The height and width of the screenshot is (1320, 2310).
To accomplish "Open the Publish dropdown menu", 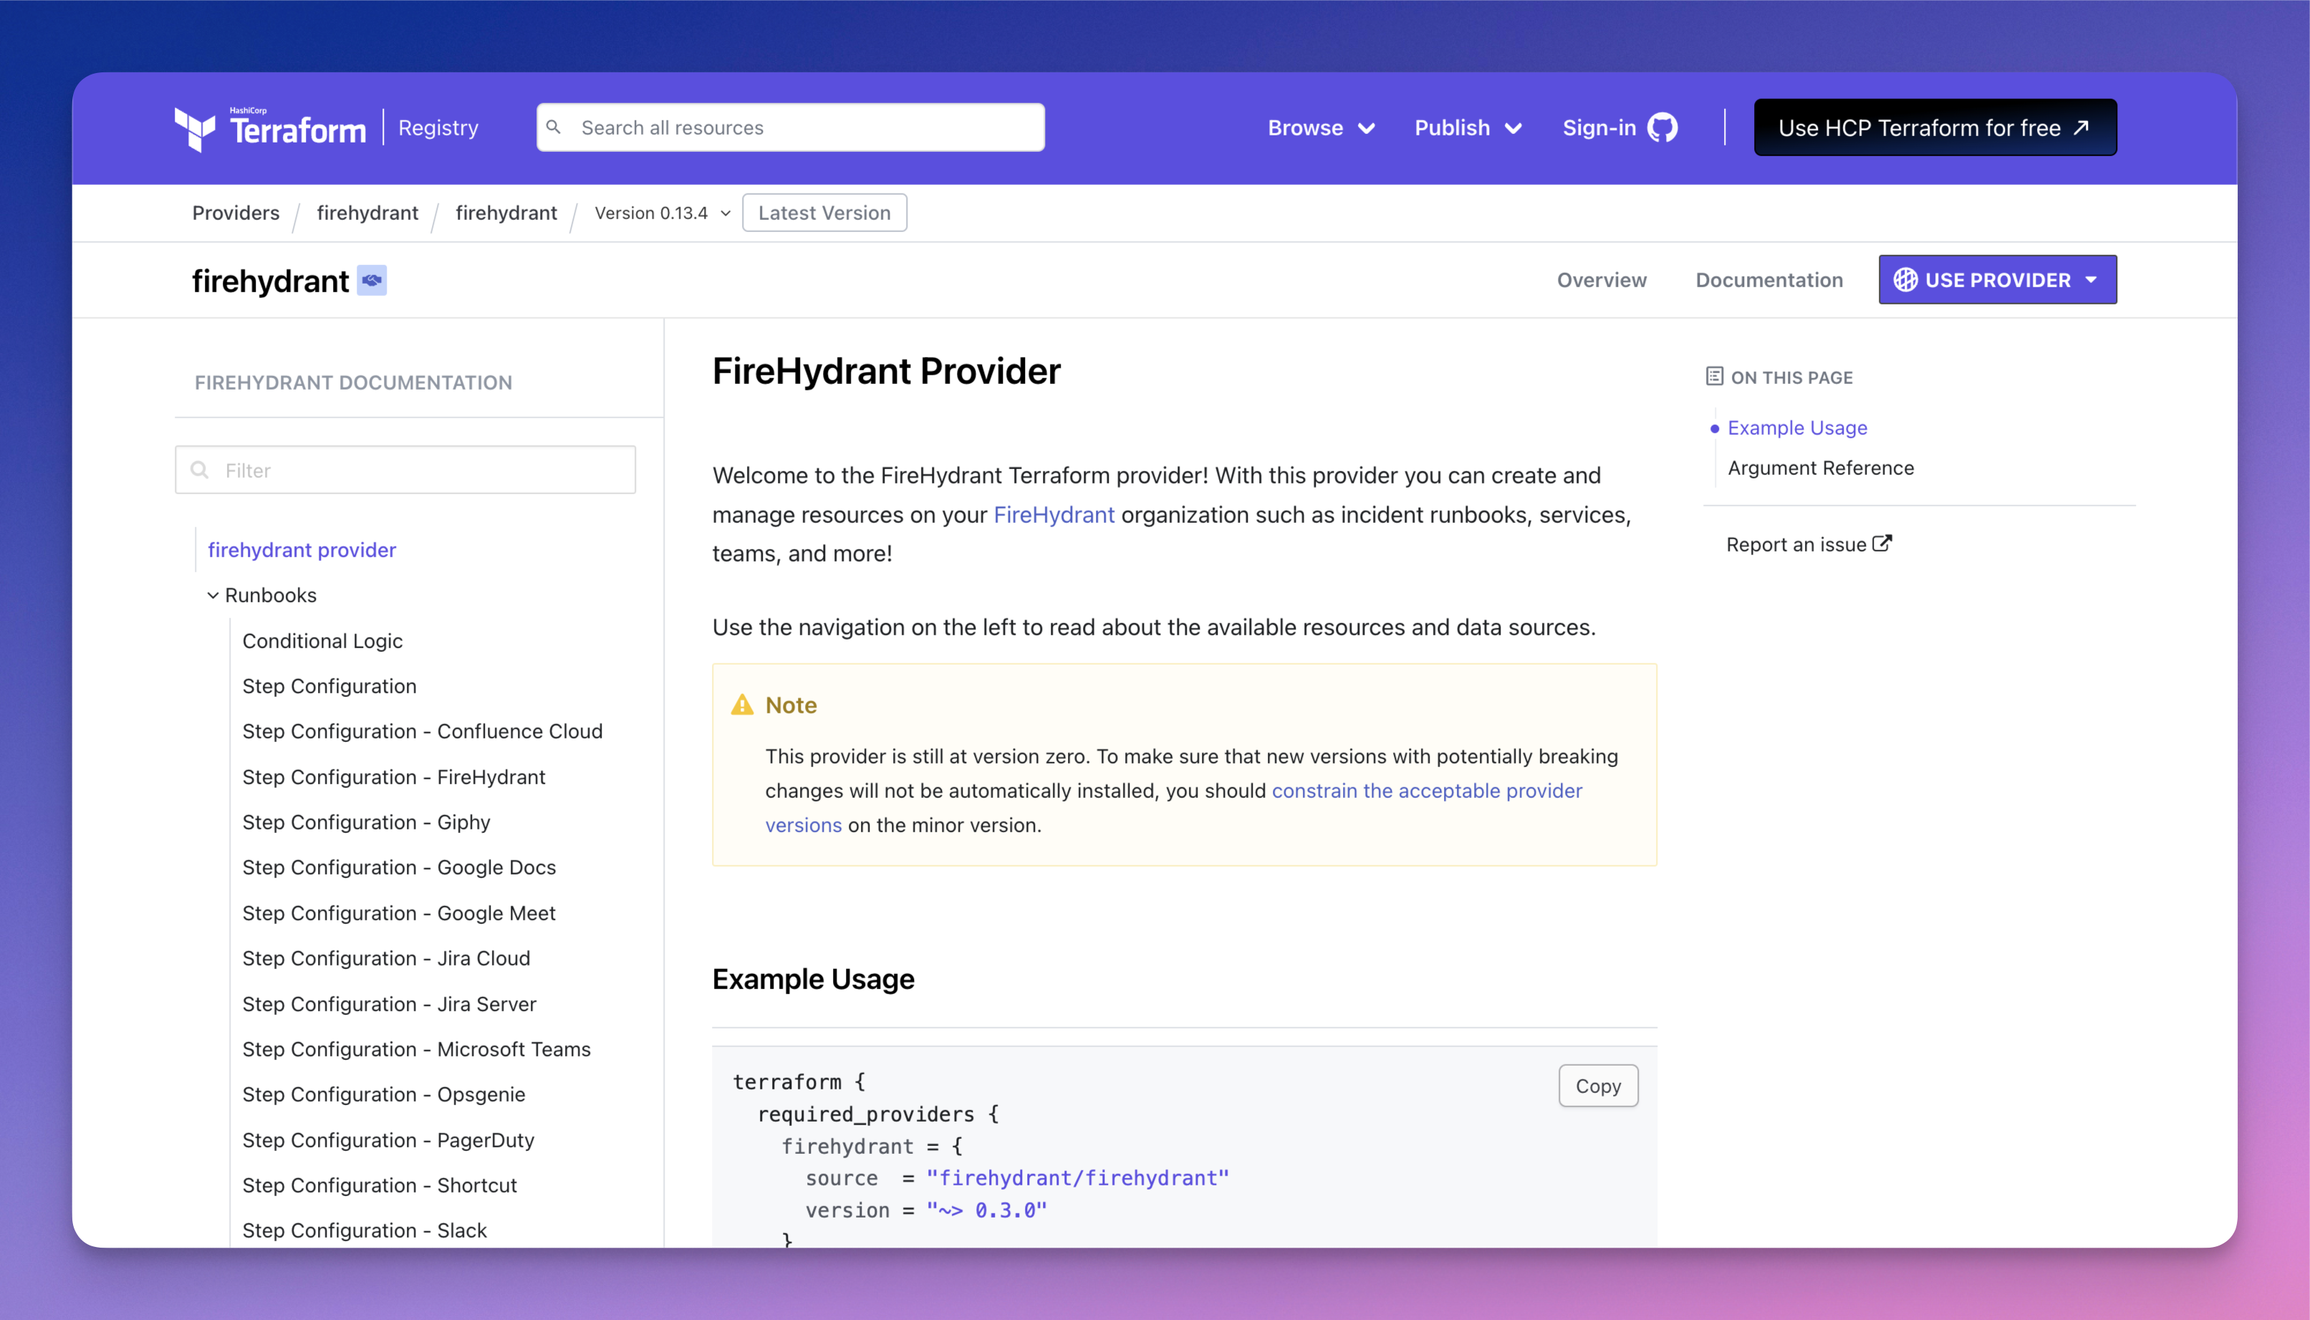I will tap(1467, 127).
